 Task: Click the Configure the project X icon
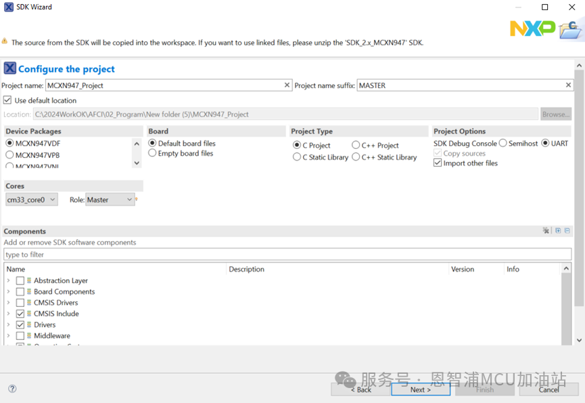(x=10, y=68)
